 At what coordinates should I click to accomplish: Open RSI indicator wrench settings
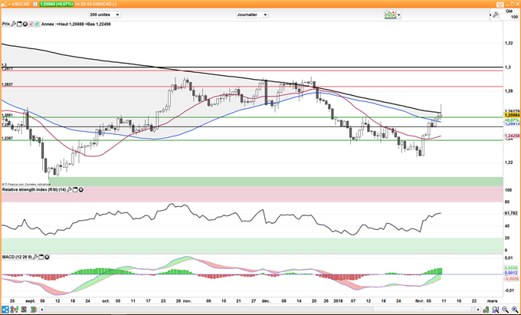coord(70,190)
